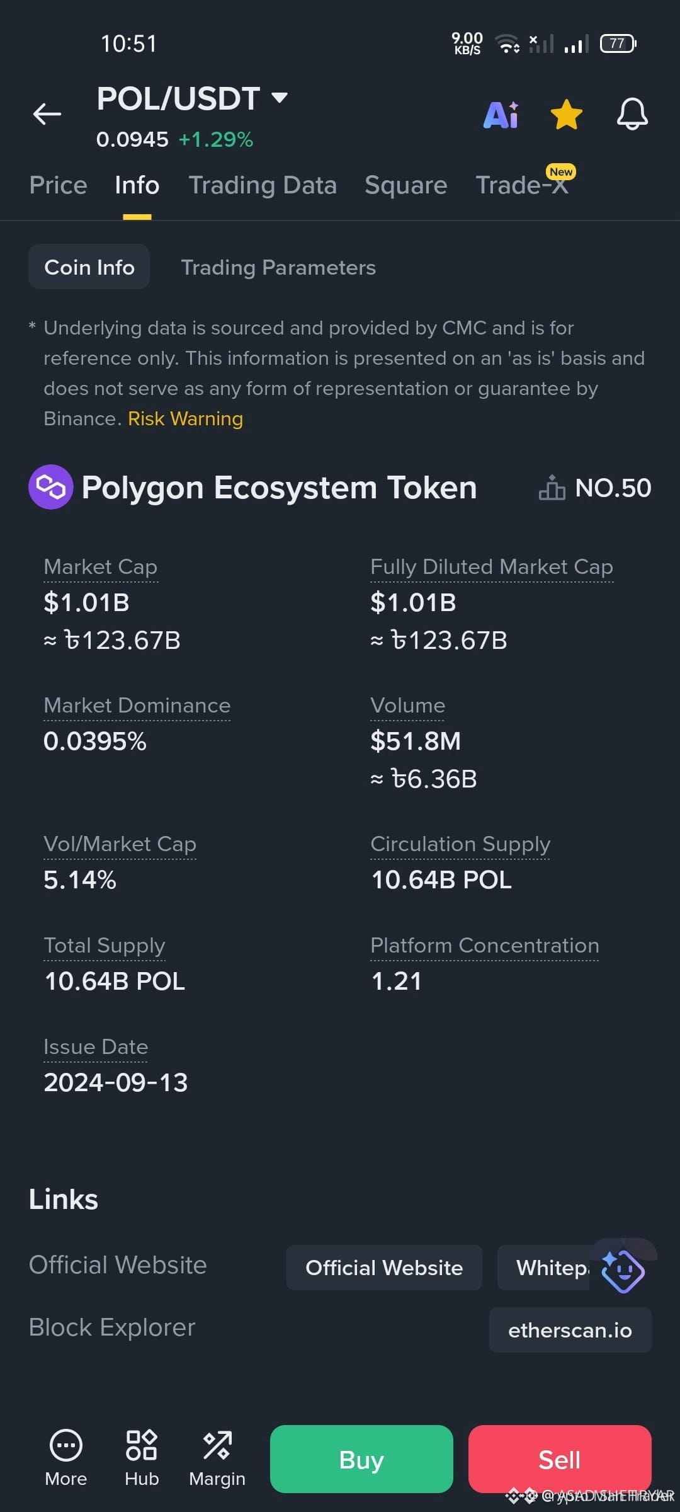680x1512 pixels.
Task: Tap the floating chatbot assistant icon
Action: click(x=623, y=1271)
